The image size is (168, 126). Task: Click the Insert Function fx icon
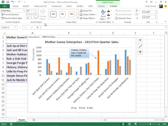[x=38, y=27]
